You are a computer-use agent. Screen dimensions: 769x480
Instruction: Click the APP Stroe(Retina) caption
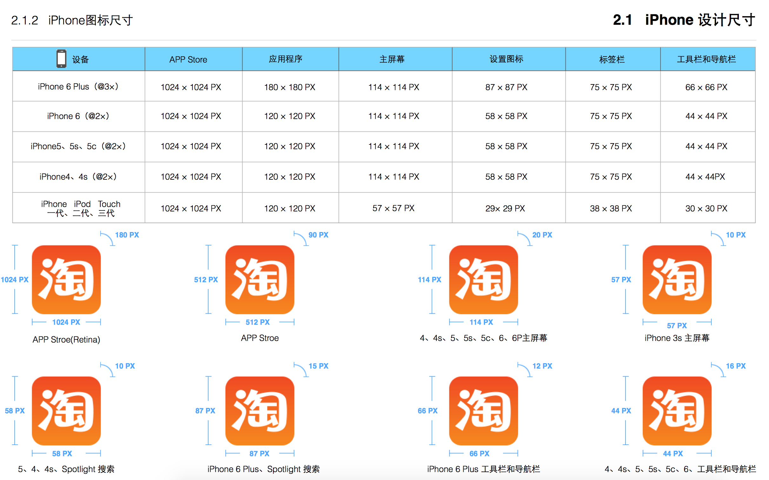pyautogui.click(x=66, y=339)
